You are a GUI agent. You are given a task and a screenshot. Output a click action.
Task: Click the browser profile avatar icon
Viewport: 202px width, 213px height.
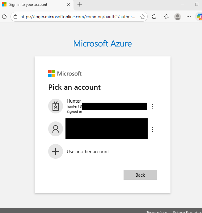tap(178, 17)
